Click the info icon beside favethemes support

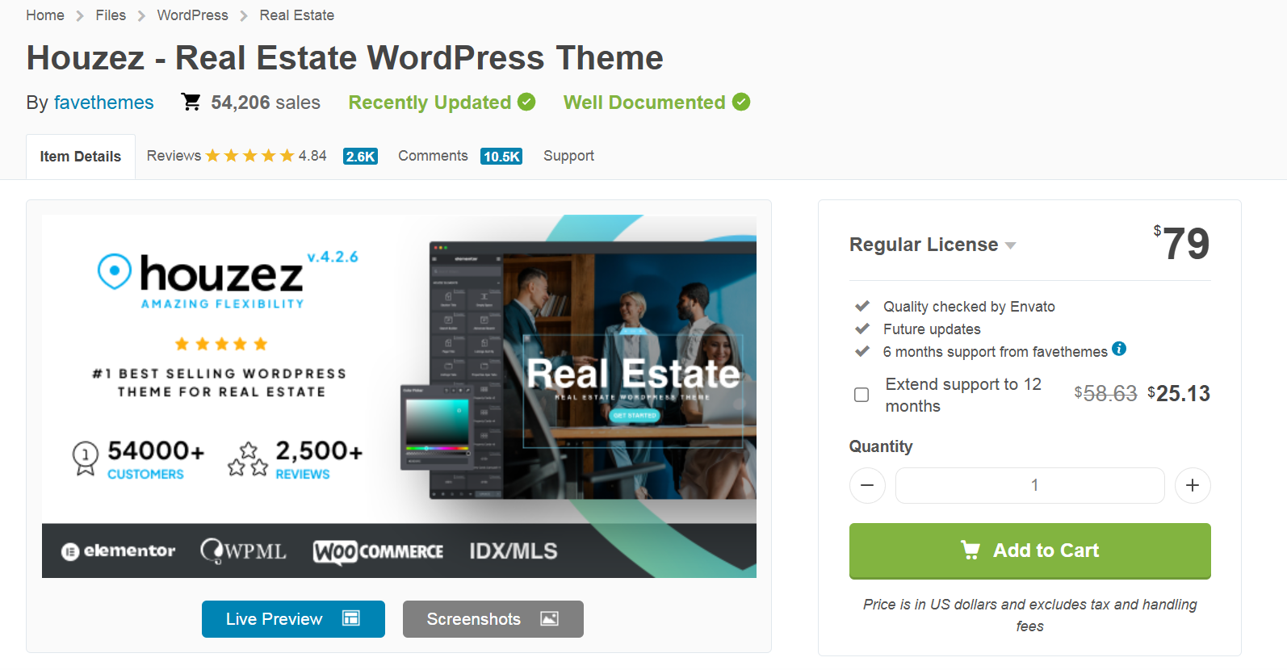coord(1119,349)
